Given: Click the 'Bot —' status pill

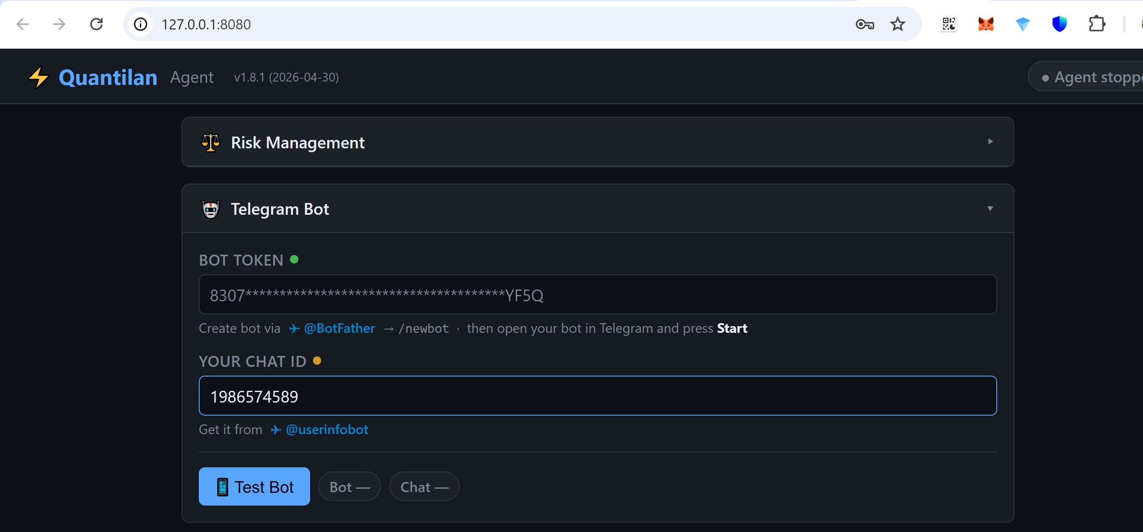Looking at the screenshot, I should [x=350, y=487].
